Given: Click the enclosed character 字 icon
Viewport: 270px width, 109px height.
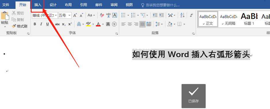Looking at the screenshot, I should 114,24.
